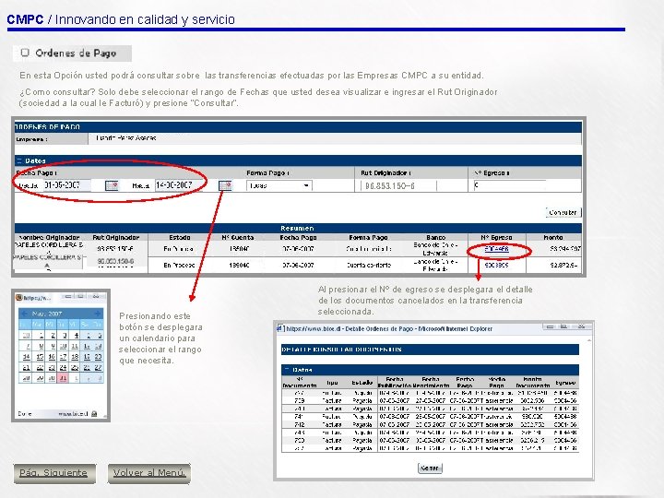The width and height of the screenshot is (664, 498).
Task: Click the 'Forma Pago' column header in Resumen
Action: [368, 238]
